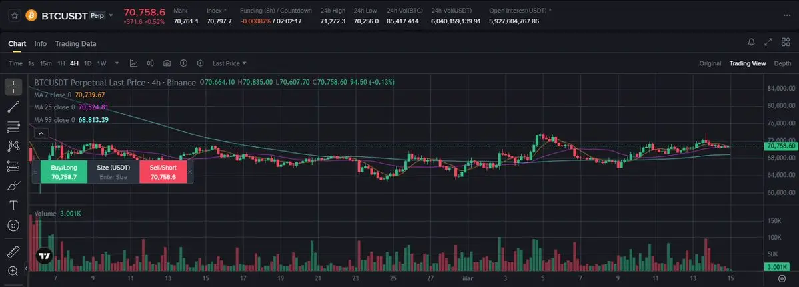Open the BTCUSDT Perp pair selector dropdown
This screenshot has height=287, width=799.
(111, 15)
